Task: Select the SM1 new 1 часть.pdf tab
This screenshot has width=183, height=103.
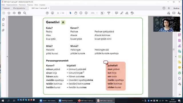Action: click(x=39, y=8)
